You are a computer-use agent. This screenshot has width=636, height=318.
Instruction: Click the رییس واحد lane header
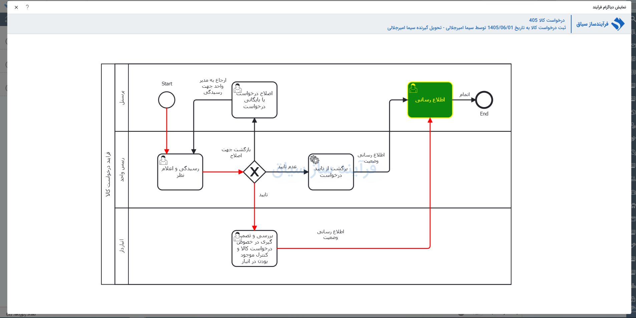pos(122,170)
